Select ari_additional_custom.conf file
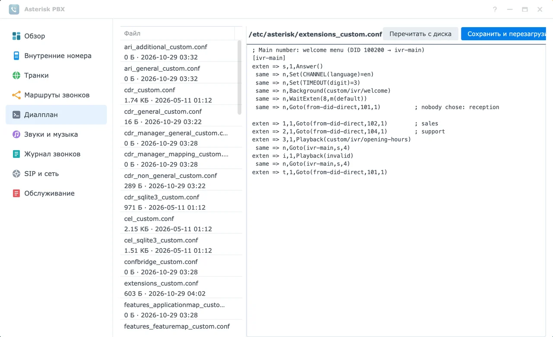The height and width of the screenshot is (337, 553). click(181, 52)
